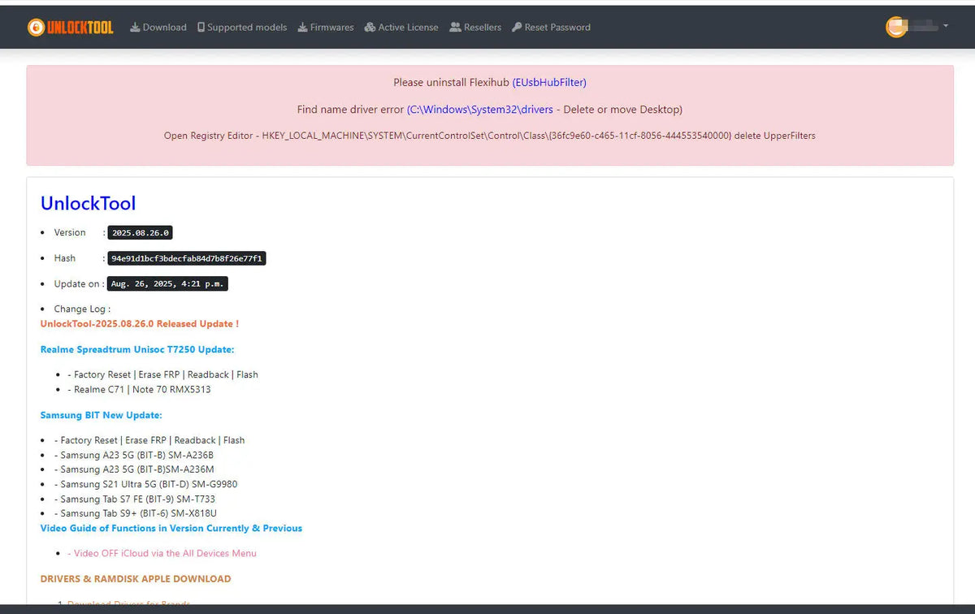Click Video Guide of Functions heading
975x614 pixels.
click(171, 528)
